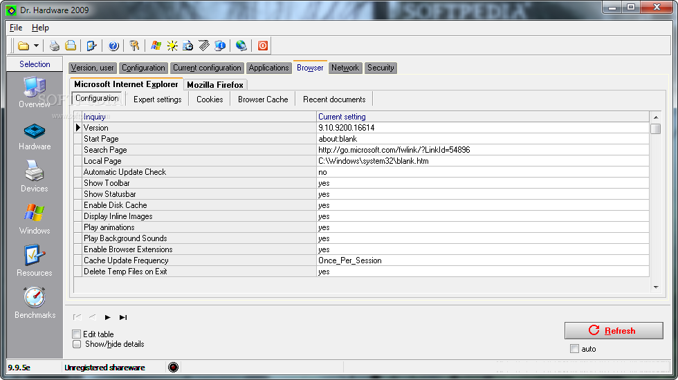Go to next record navigation button

pyautogui.click(x=107, y=317)
